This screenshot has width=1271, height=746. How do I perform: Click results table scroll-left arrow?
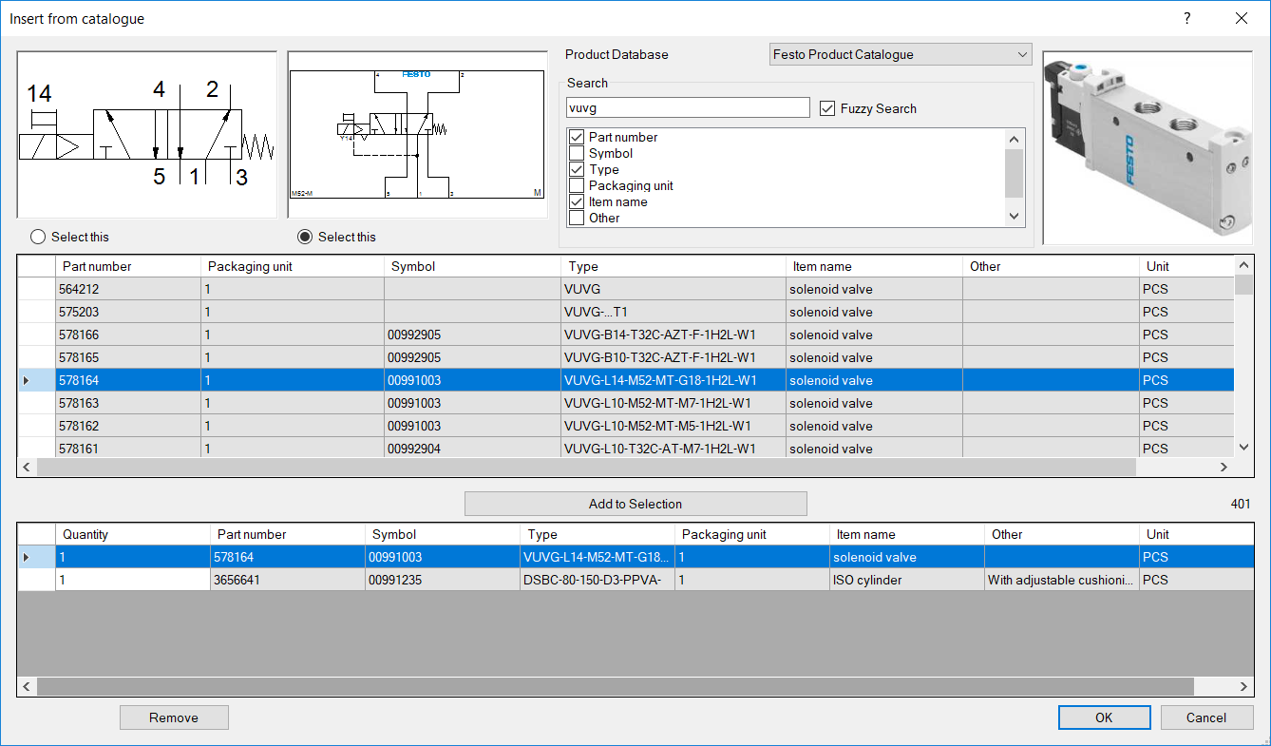[x=27, y=468]
